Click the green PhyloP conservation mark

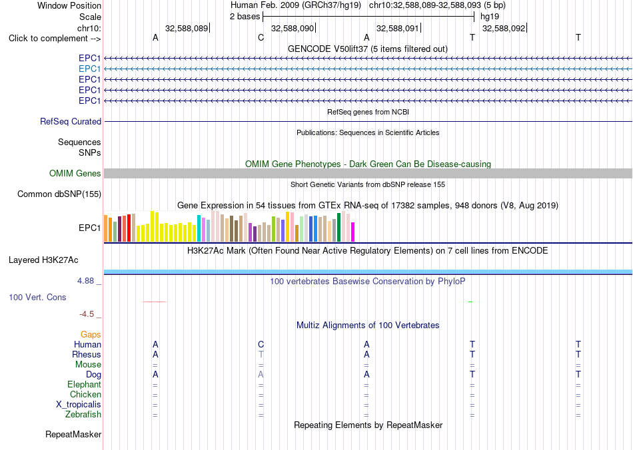click(x=470, y=302)
